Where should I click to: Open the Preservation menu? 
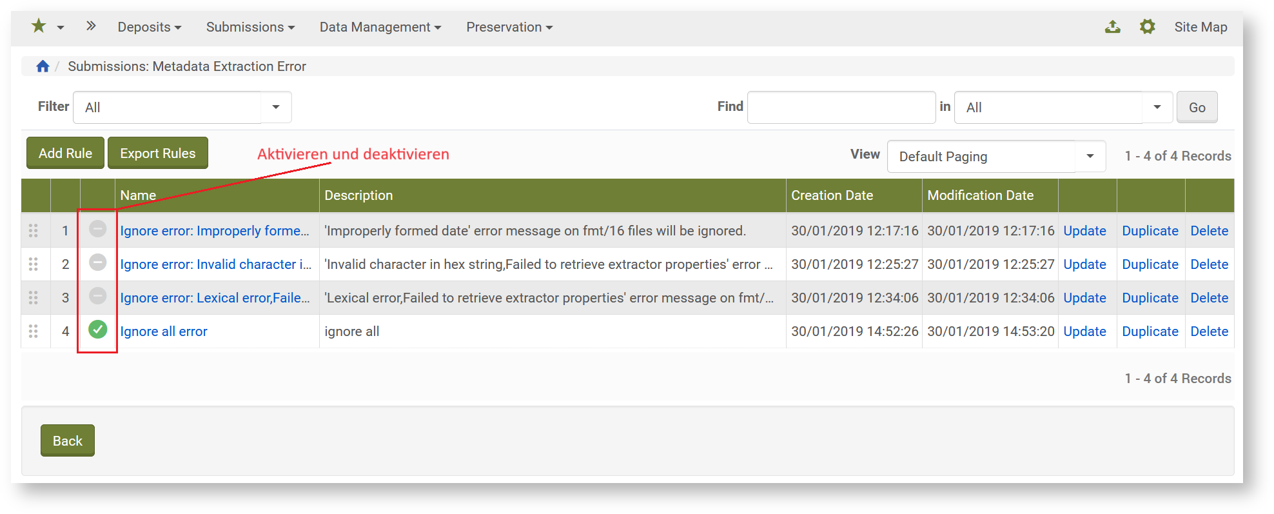tap(509, 27)
